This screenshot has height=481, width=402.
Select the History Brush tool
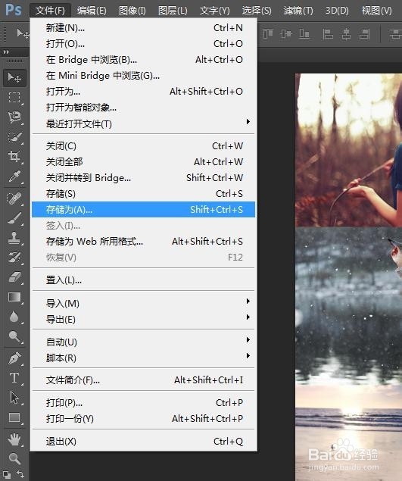point(14,258)
